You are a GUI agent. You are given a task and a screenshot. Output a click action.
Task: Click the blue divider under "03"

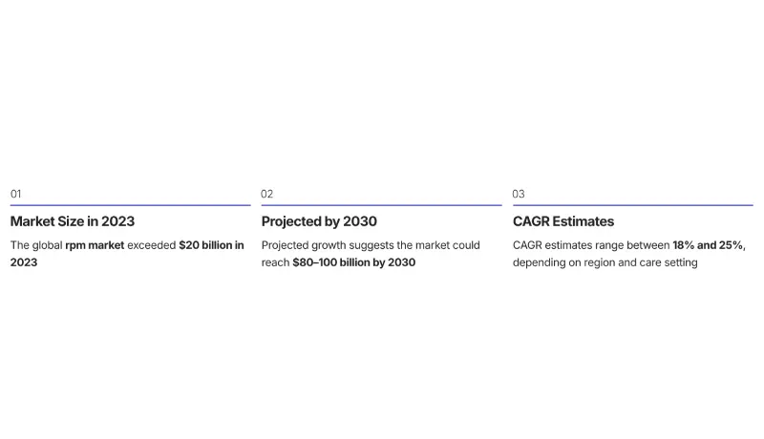pyautogui.click(x=632, y=205)
